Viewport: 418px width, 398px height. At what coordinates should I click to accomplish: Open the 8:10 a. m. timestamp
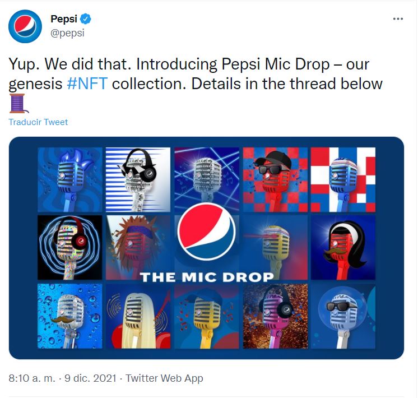32,378
